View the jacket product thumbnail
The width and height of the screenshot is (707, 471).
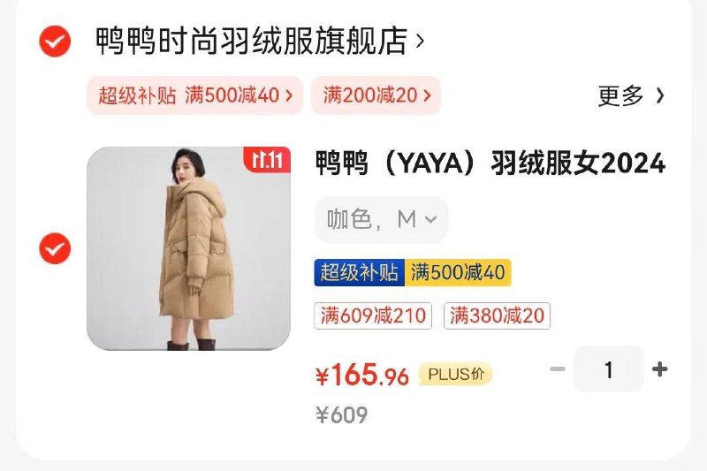(x=188, y=248)
